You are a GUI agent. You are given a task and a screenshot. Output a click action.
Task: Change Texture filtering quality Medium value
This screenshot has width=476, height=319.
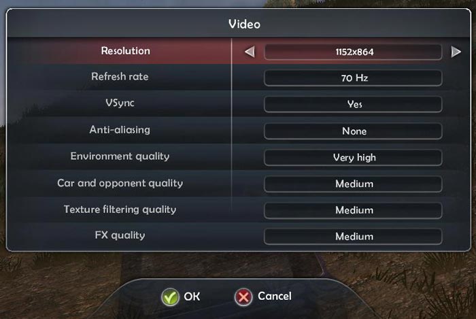click(353, 210)
